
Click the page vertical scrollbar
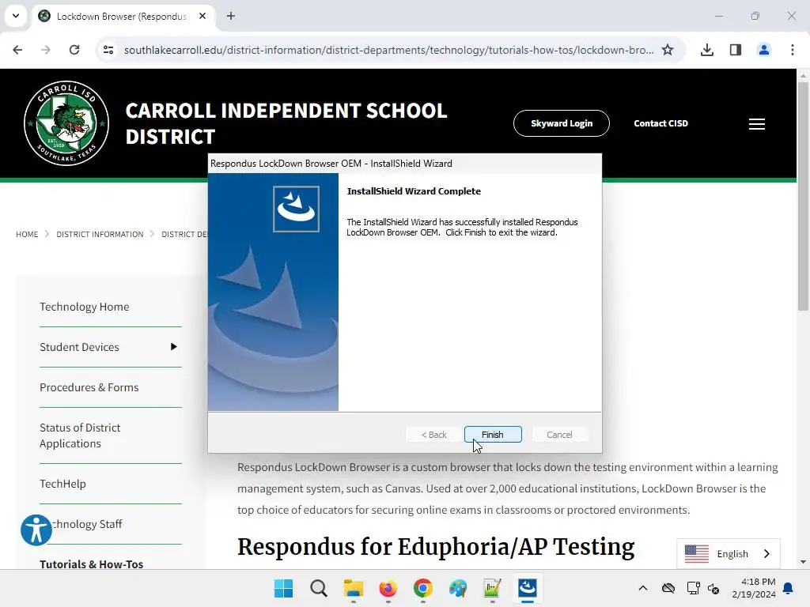tap(803, 196)
